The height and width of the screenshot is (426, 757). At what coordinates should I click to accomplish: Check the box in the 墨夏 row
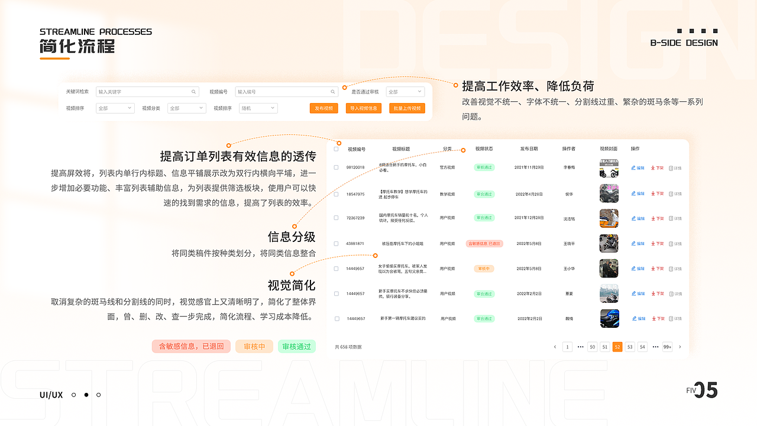click(337, 293)
